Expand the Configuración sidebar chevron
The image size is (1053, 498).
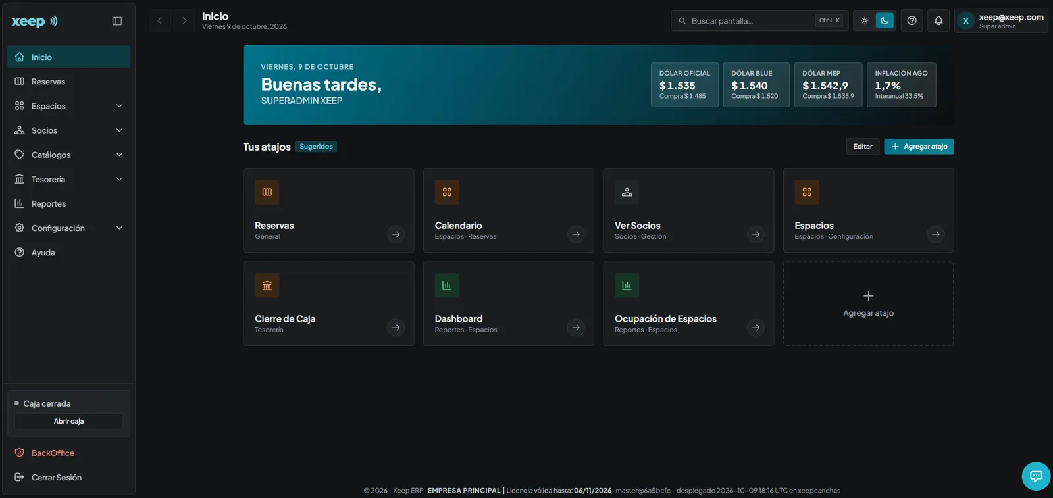click(x=119, y=228)
